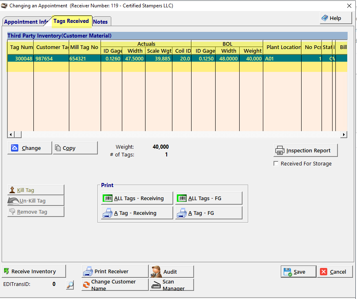Click the Tag Num column header
Image resolution: width=357 pixels, height=299 pixels.
20,47
